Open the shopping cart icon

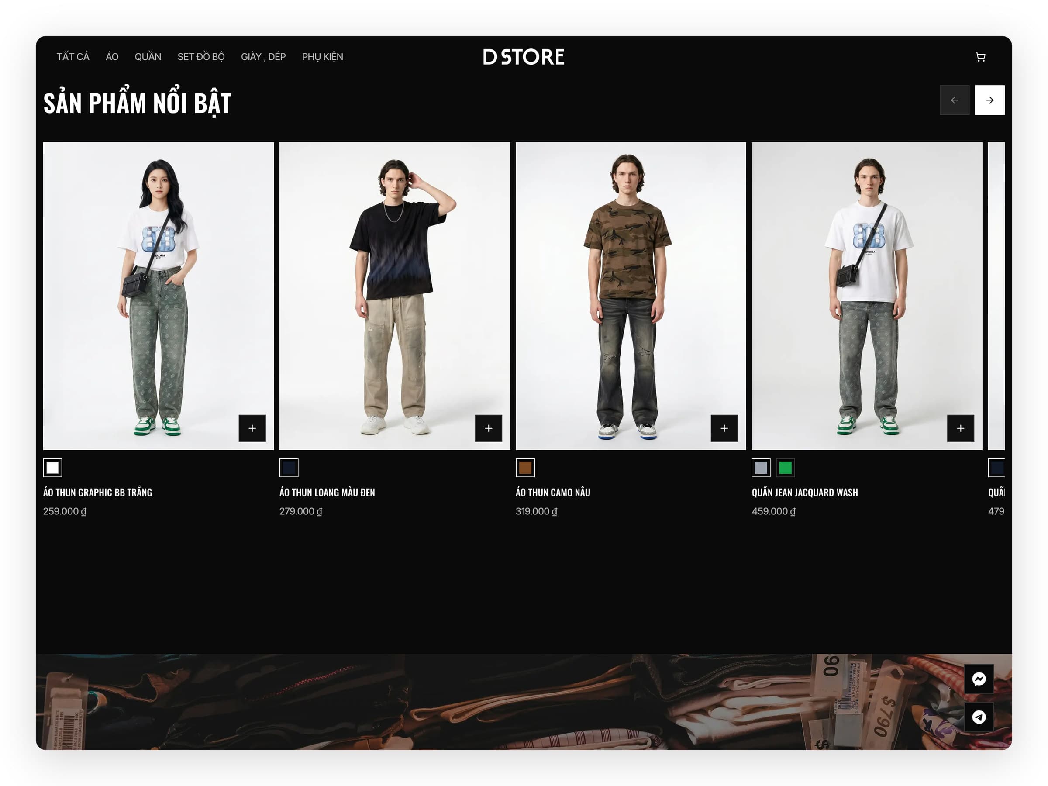tap(980, 57)
